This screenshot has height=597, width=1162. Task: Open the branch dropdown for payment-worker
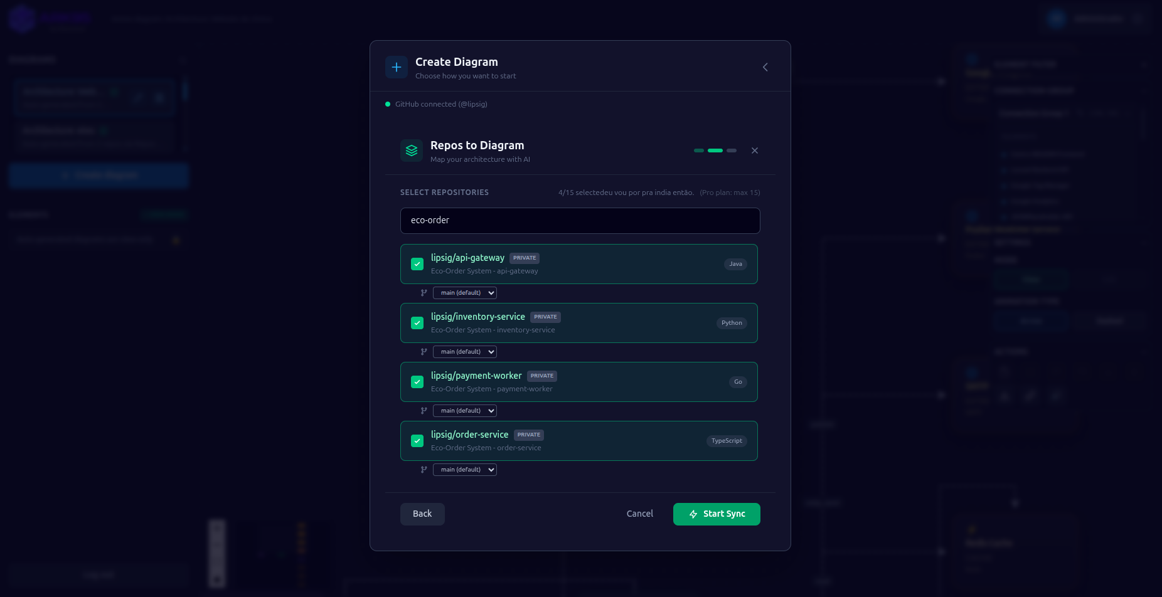[464, 410]
